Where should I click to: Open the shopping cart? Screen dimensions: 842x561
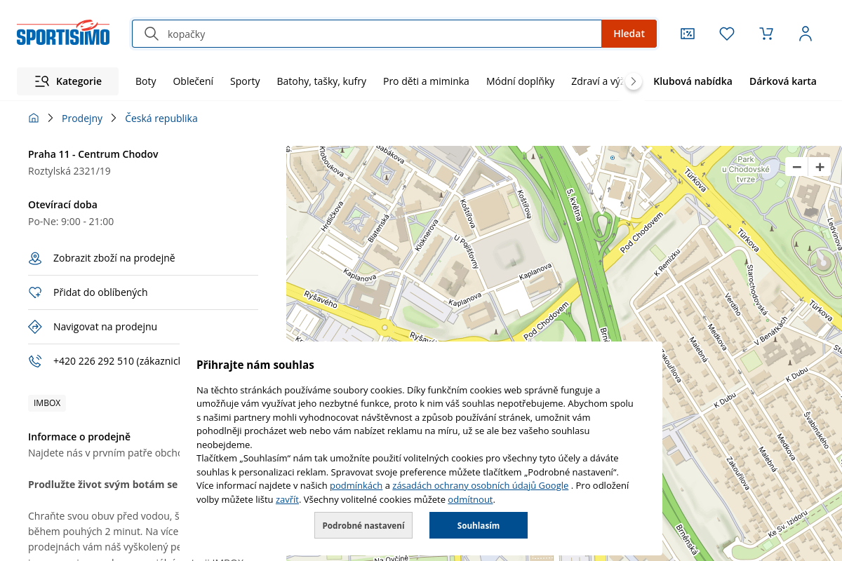pyautogui.click(x=766, y=34)
